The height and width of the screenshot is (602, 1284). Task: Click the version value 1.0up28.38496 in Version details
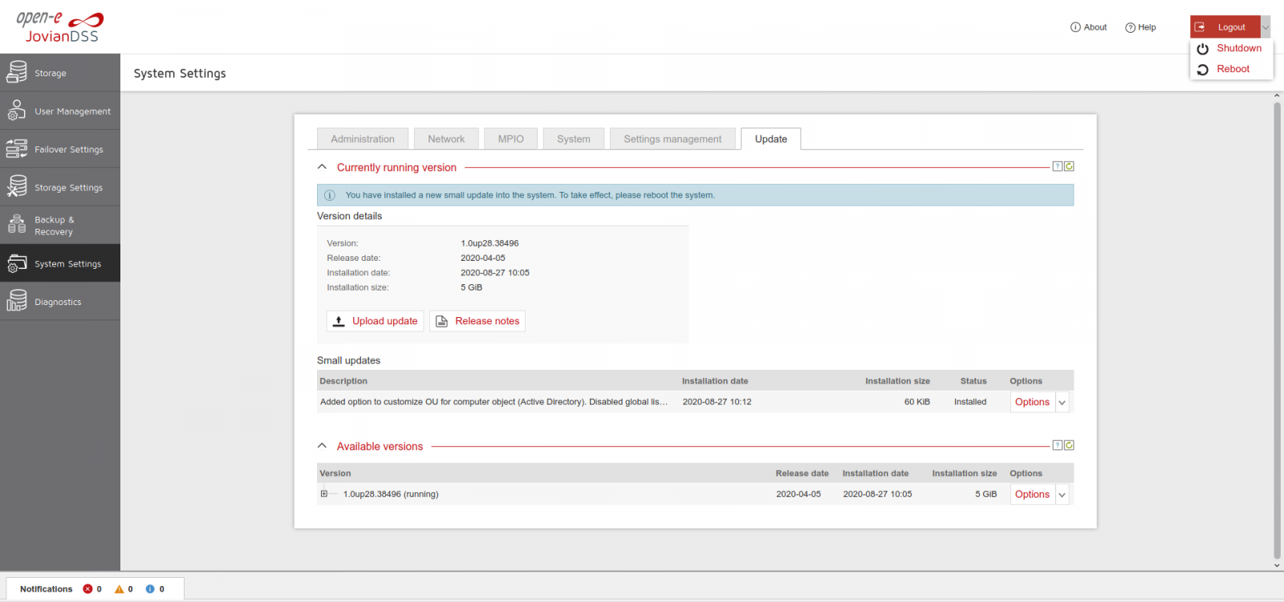[x=490, y=243]
